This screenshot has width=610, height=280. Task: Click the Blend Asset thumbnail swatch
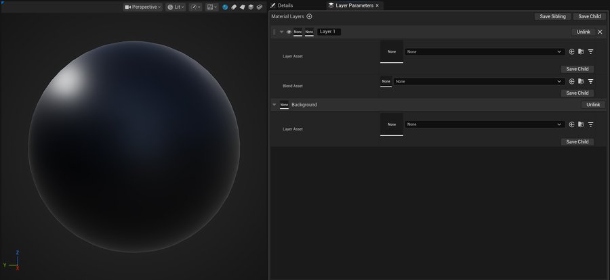click(x=386, y=81)
